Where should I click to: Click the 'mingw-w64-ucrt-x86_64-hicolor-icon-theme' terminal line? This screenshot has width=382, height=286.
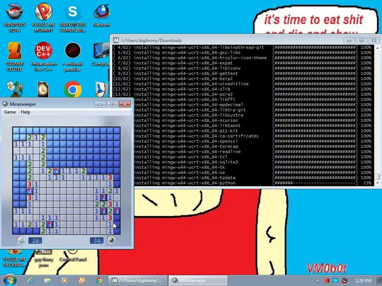tap(215, 58)
